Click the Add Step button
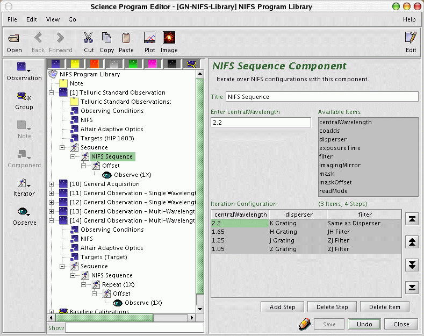Image resolution: width=424 pixels, height=336 pixels. click(282, 307)
